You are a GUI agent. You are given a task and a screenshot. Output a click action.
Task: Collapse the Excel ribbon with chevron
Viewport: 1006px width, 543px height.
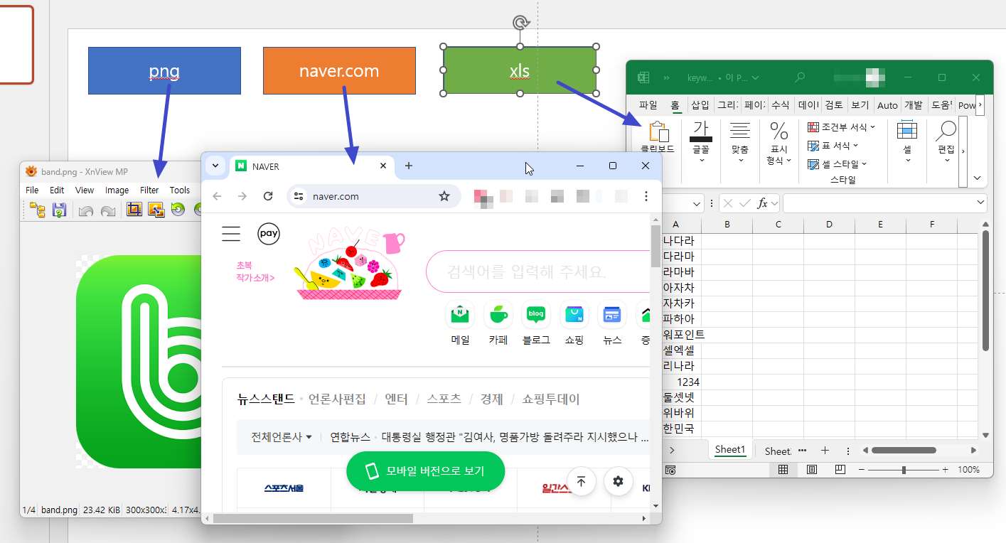tap(977, 178)
